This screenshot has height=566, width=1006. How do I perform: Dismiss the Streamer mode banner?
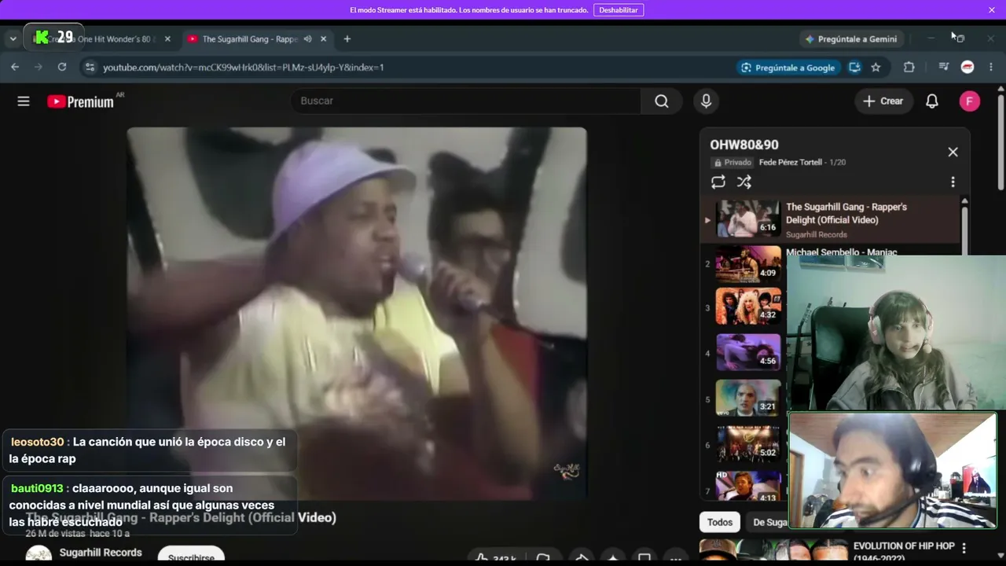(x=992, y=10)
